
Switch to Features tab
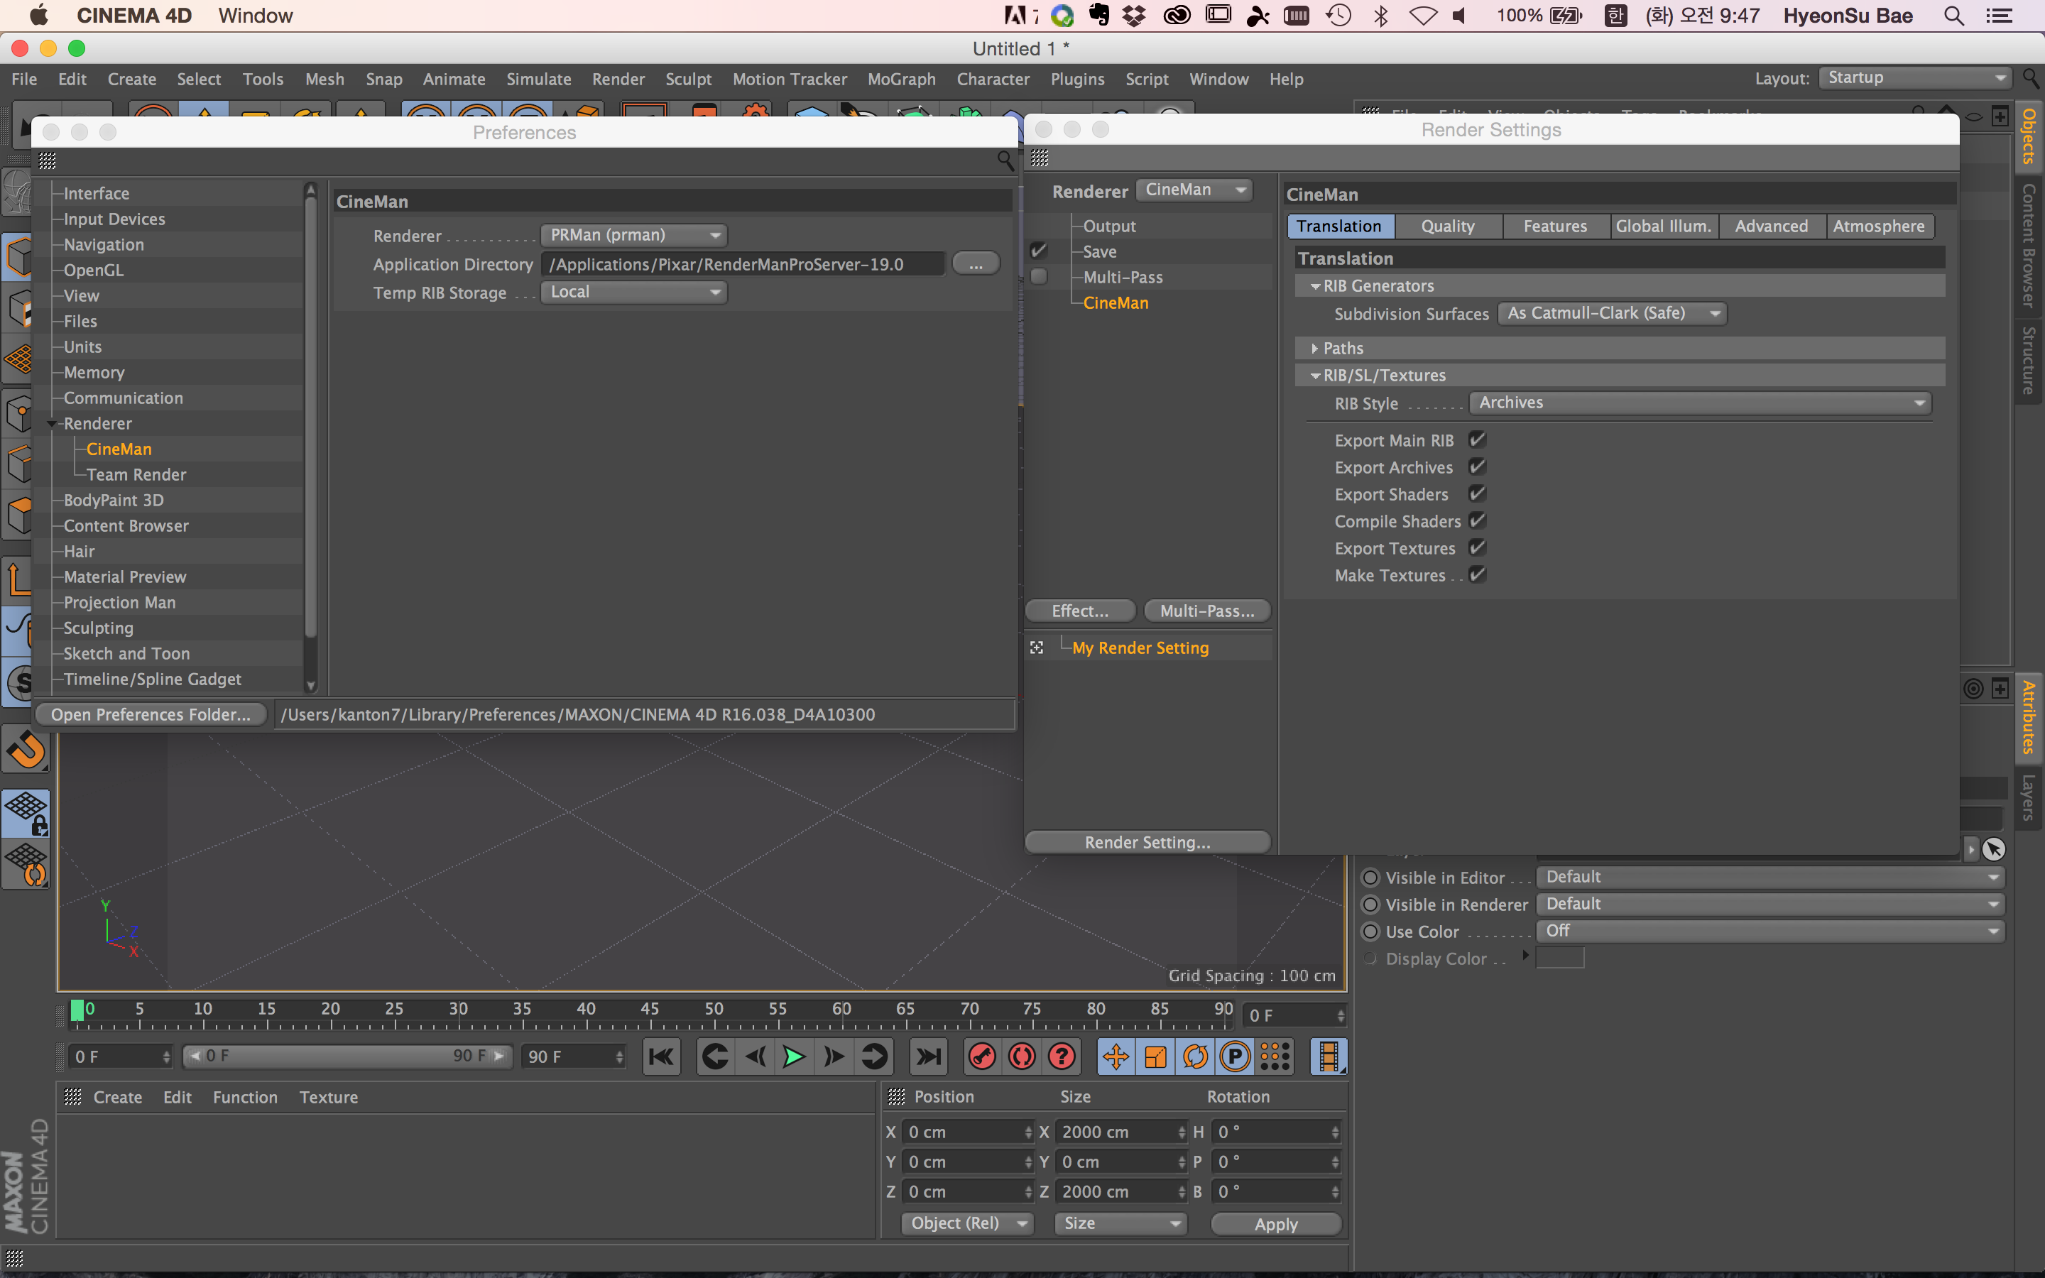coord(1555,226)
